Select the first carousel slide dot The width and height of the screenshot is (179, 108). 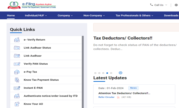tap(95, 73)
